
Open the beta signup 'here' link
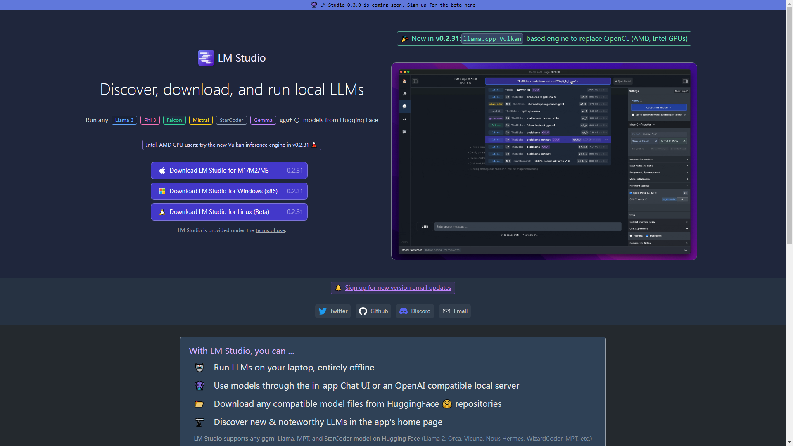click(x=470, y=5)
